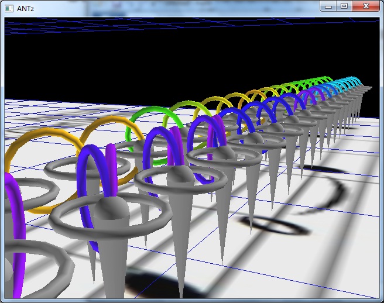
Task: Click the ANTz title bar text
Action: (26, 8)
